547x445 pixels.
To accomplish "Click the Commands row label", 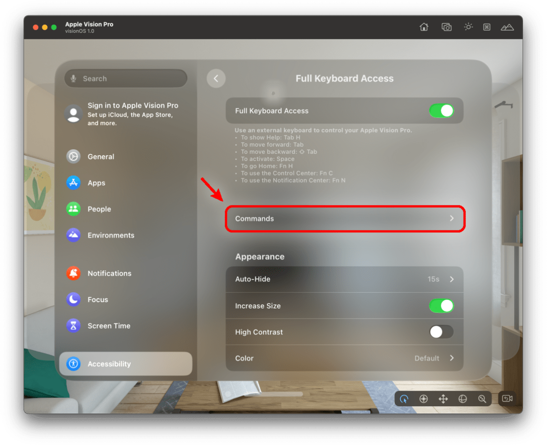I will [x=254, y=219].
